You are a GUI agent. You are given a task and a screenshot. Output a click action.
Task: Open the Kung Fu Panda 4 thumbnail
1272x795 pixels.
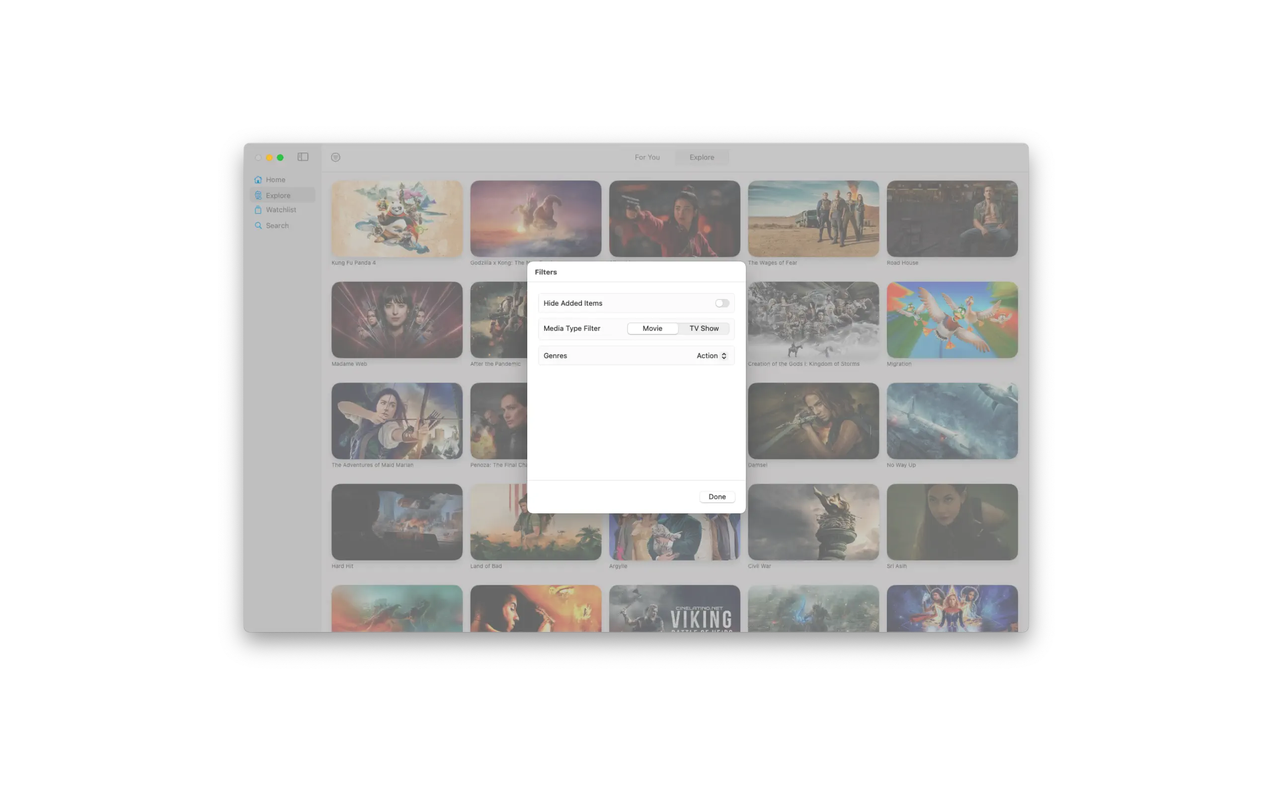(397, 219)
